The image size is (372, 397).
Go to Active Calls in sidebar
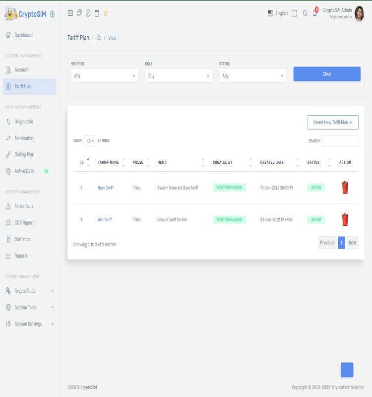click(x=24, y=171)
